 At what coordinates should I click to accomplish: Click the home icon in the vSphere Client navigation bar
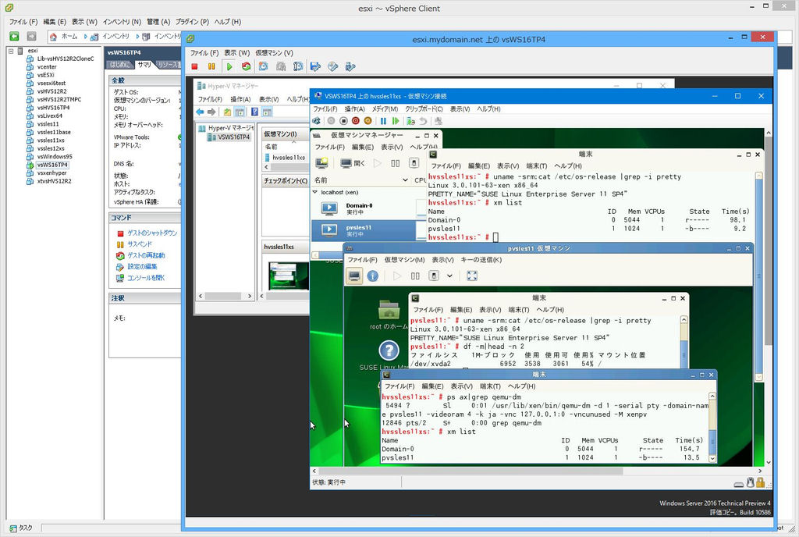click(x=53, y=37)
